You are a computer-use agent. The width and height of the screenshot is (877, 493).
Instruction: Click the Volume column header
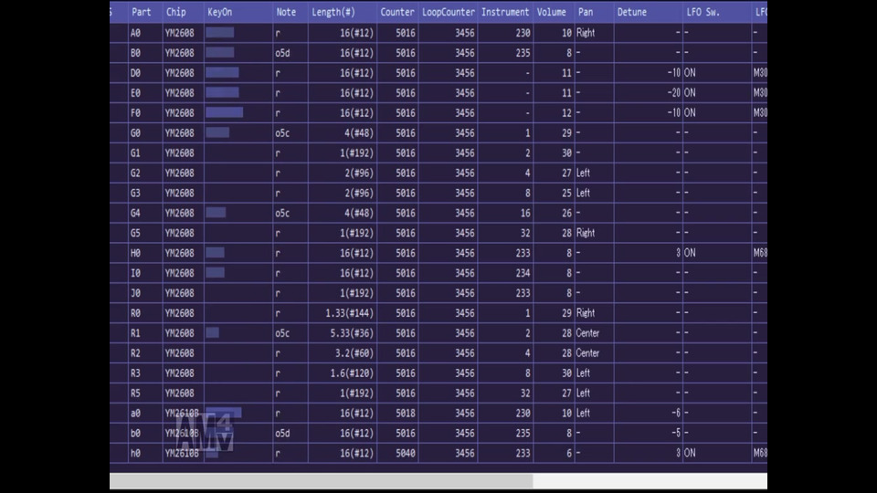552,12
